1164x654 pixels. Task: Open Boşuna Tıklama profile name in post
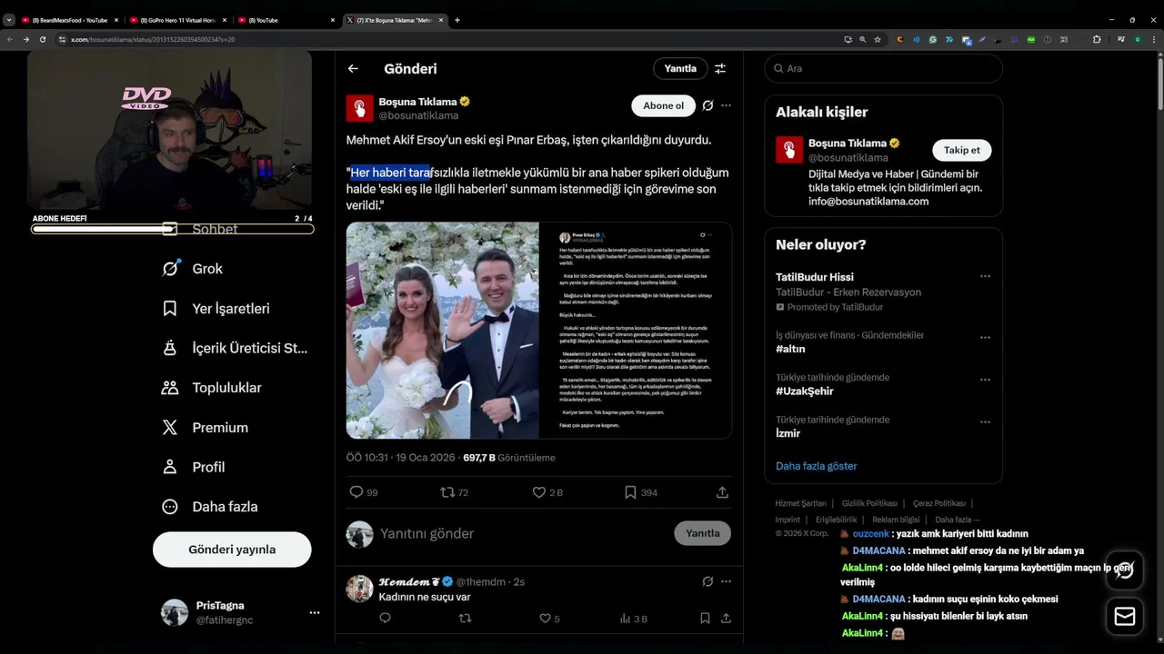pos(418,102)
